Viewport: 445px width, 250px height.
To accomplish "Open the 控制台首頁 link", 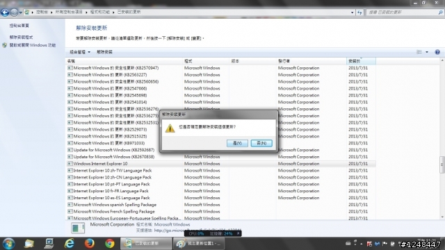I will 19,26.
